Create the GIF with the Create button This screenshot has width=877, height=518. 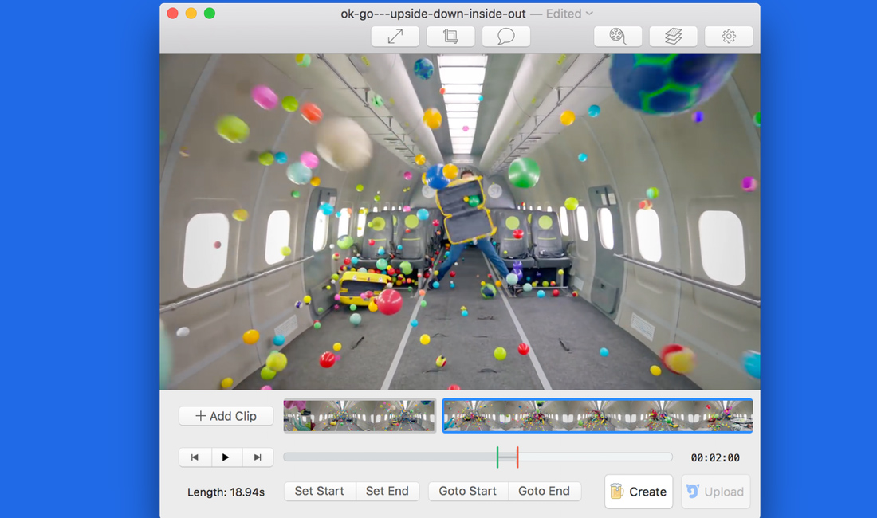639,492
